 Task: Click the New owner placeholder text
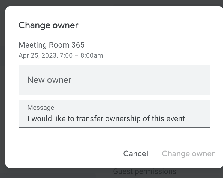point(49,80)
